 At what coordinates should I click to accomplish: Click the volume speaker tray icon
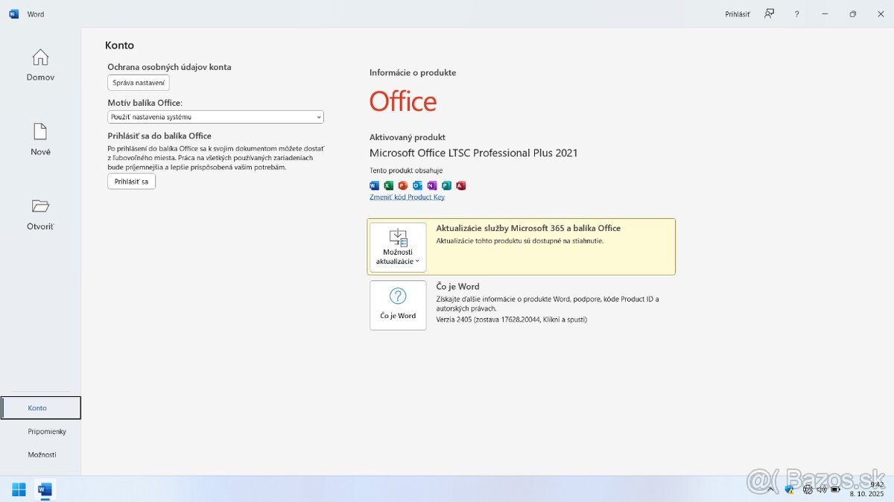821,489
